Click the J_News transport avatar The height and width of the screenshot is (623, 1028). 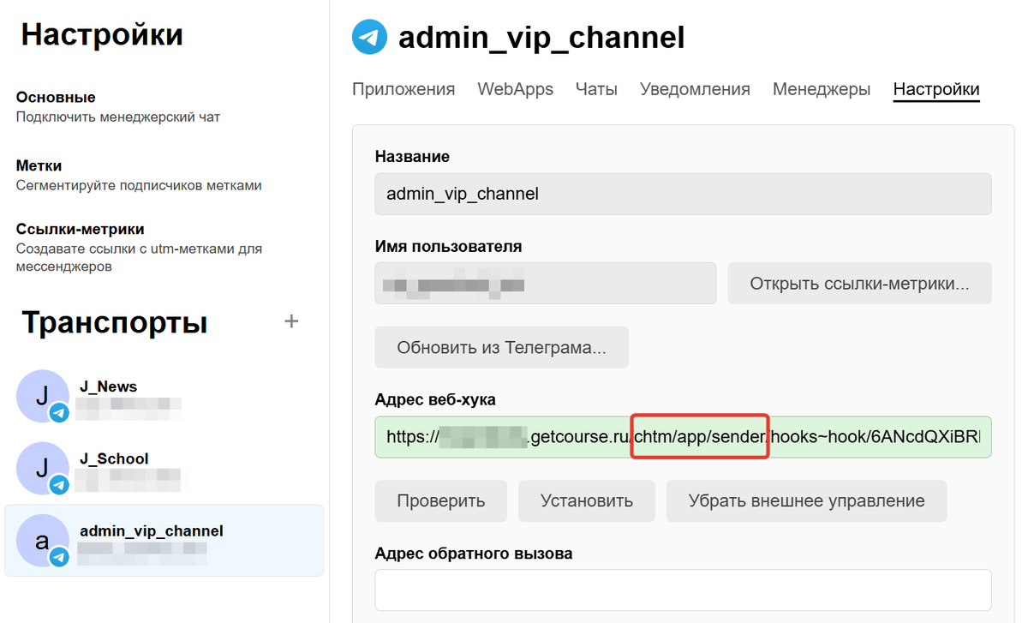click(x=43, y=396)
